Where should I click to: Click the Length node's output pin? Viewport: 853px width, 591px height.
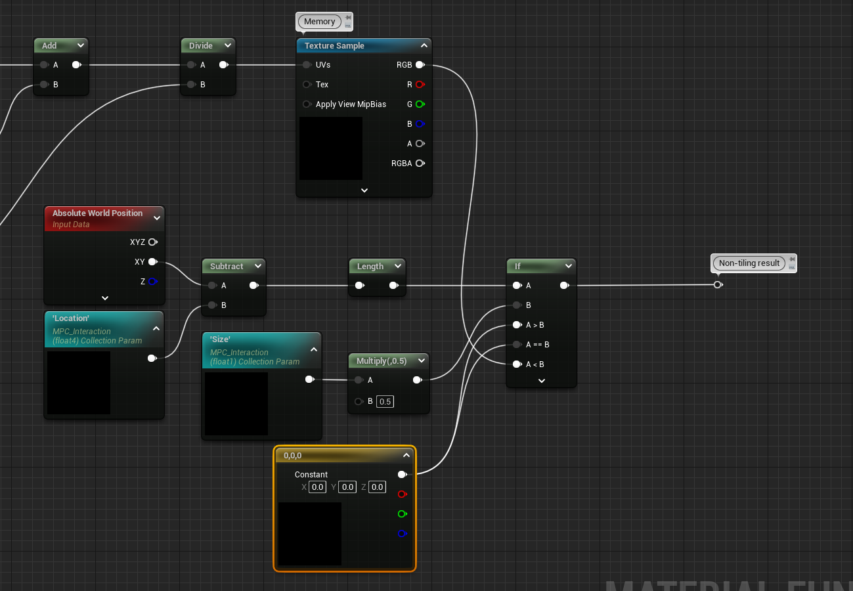pos(395,285)
